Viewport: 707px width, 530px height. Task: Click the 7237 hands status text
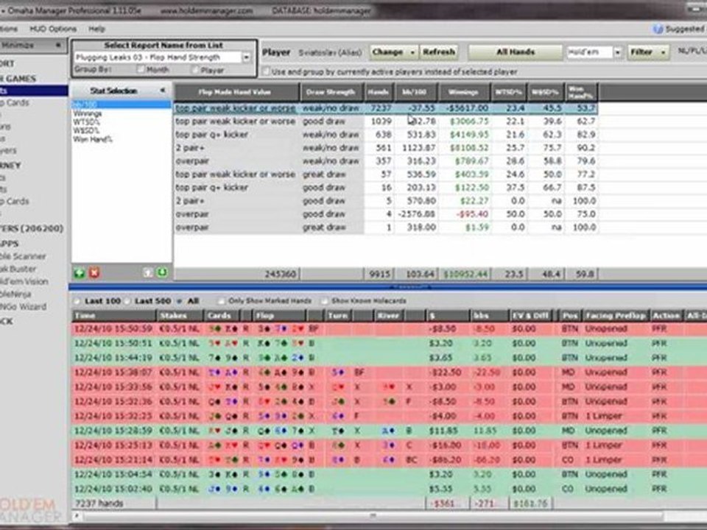(x=99, y=504)
